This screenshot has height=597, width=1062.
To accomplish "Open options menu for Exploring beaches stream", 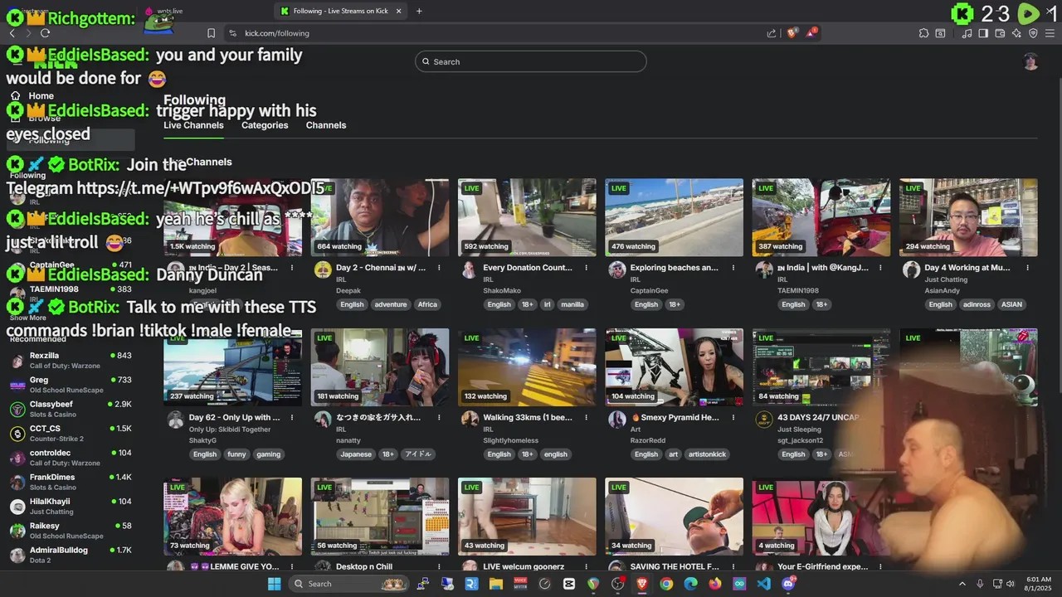I will (x=733, y=268).
